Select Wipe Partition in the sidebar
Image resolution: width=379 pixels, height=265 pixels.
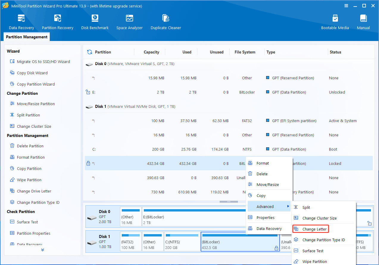point(26,180)
